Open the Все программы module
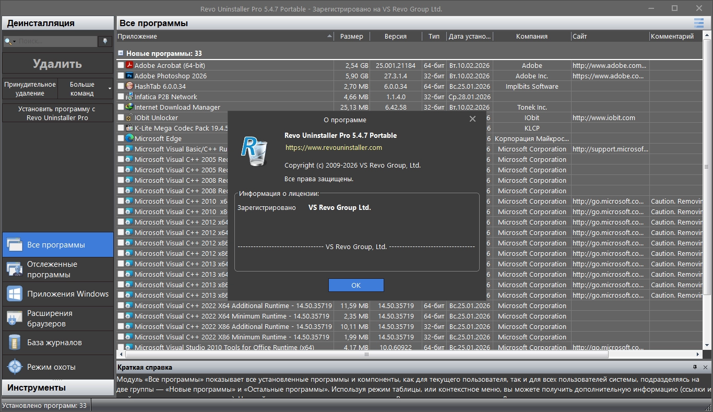The width and height of the screenshot is (713, 412). point(57,245)
